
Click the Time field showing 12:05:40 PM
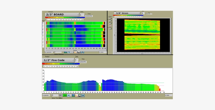[83, 62]
